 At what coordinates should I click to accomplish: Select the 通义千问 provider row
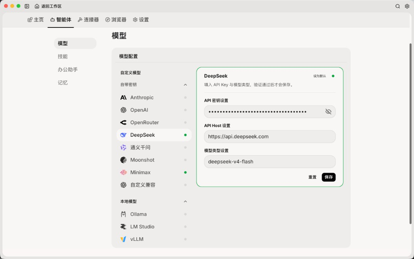click(x=154, y=148)
